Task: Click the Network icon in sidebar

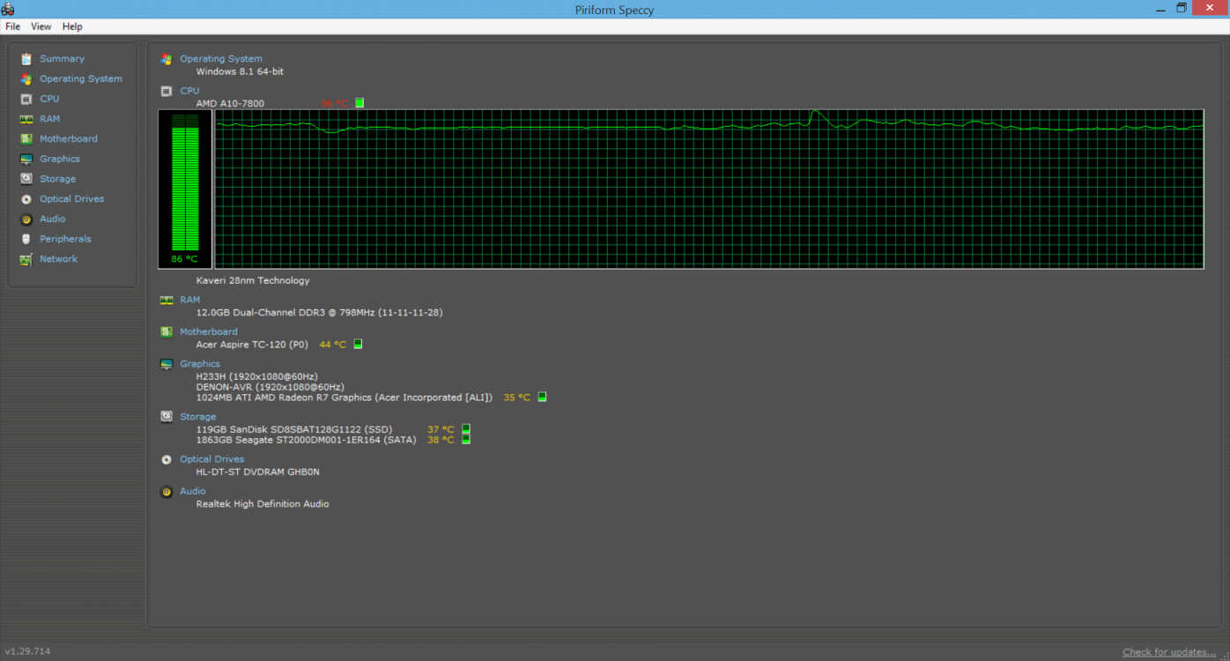Action: [x=26, y=259]
